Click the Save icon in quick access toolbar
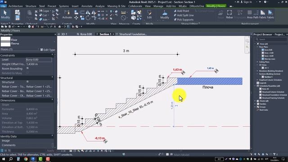 (x=9, y=27)
